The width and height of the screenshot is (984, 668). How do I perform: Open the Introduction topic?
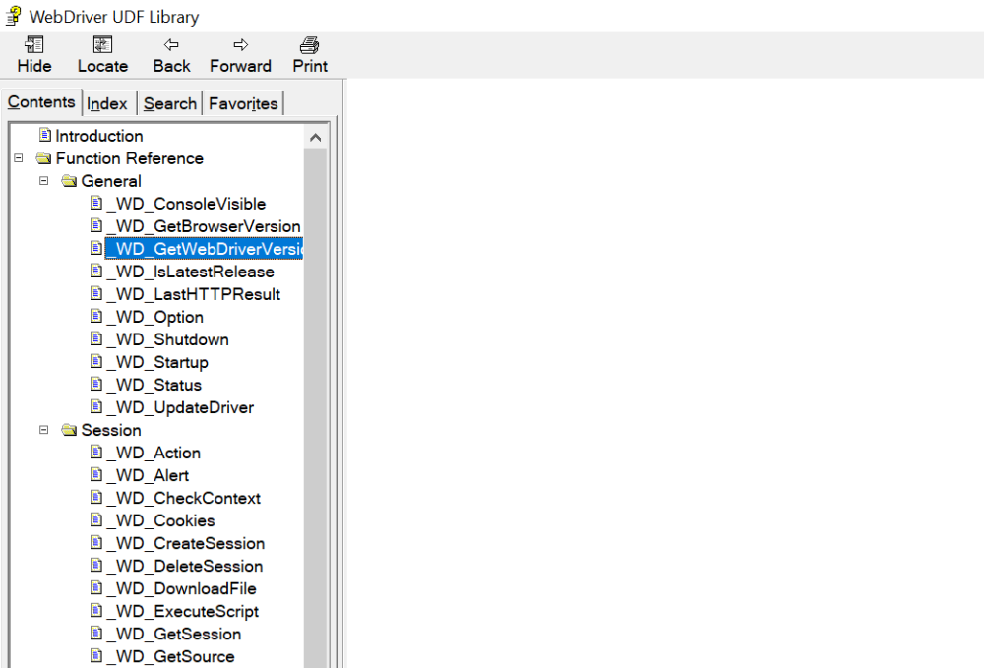pyautogui.click(x=99, y=136)
